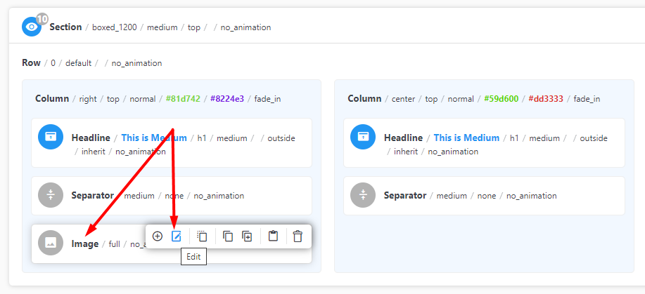Click 'inherit' in the right Headline row
This screenshot has height=294, width=645.
(406, 152)
